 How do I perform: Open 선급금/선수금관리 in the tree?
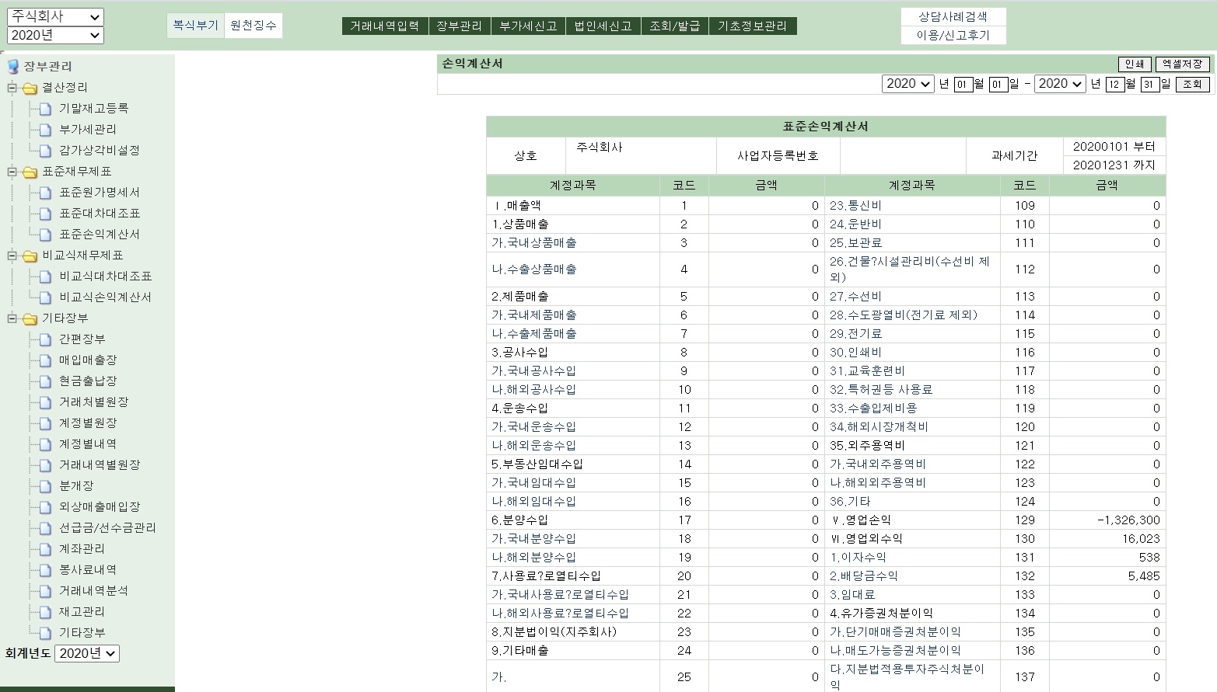click(107, 528)
